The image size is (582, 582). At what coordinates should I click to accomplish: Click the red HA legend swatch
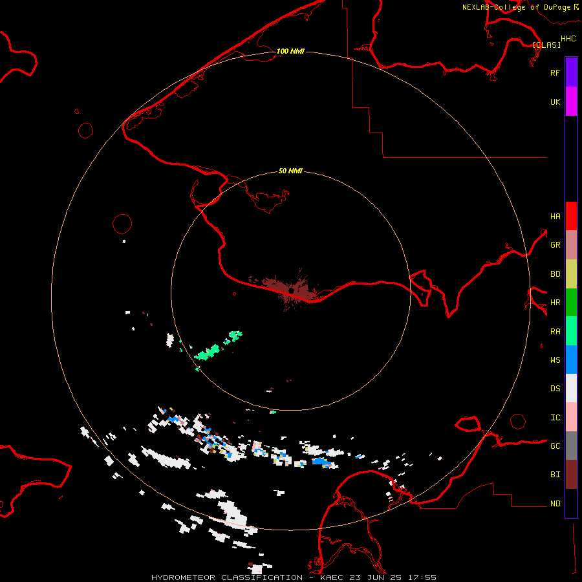point(571,216)
